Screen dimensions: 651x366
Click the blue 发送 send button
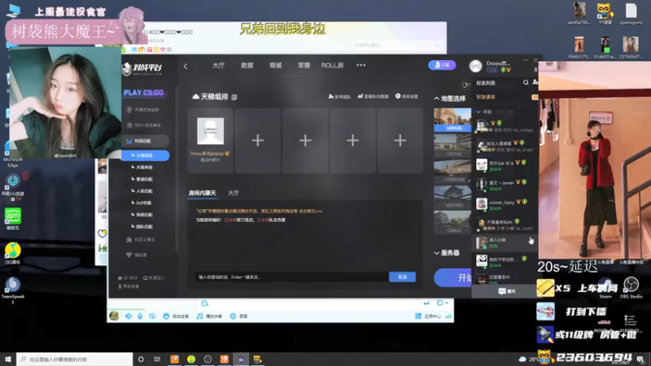402,277
